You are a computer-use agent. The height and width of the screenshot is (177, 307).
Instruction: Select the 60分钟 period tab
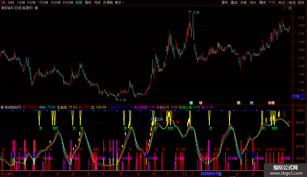coord(68,2)
